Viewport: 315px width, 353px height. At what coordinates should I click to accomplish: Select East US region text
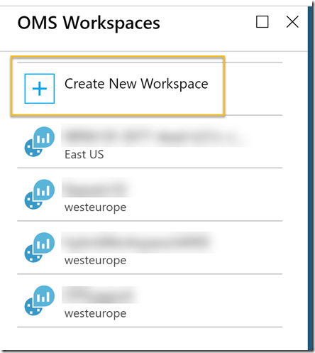point(84,154)
